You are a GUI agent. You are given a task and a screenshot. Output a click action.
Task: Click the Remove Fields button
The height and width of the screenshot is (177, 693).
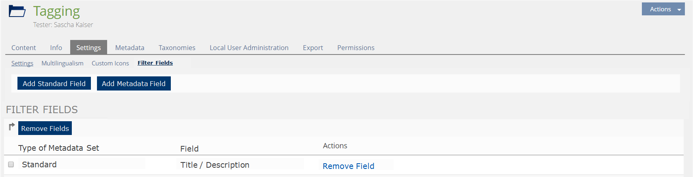click(45, 129)
